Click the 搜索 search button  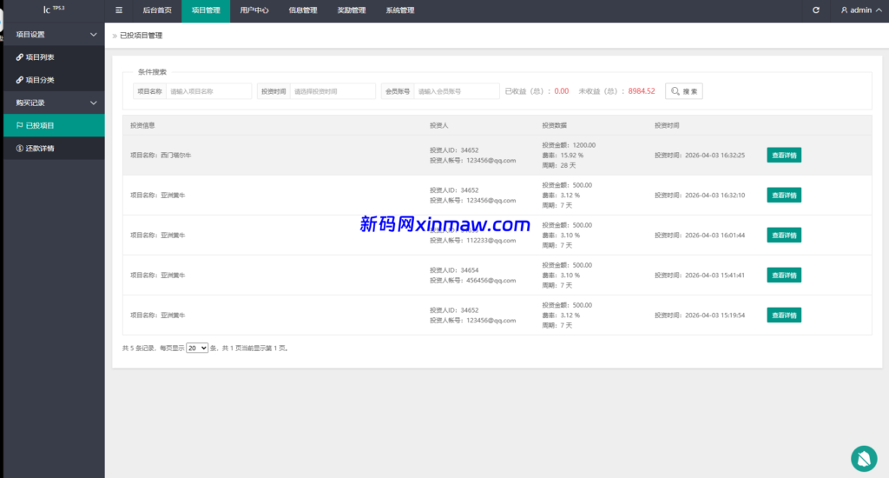(684, 91)
